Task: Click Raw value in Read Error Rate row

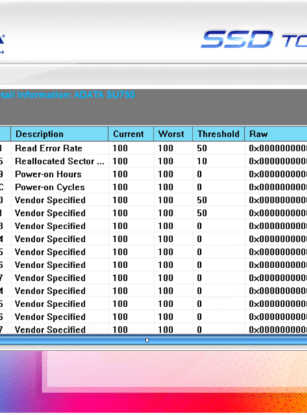Action: click(x=278, y=148)
